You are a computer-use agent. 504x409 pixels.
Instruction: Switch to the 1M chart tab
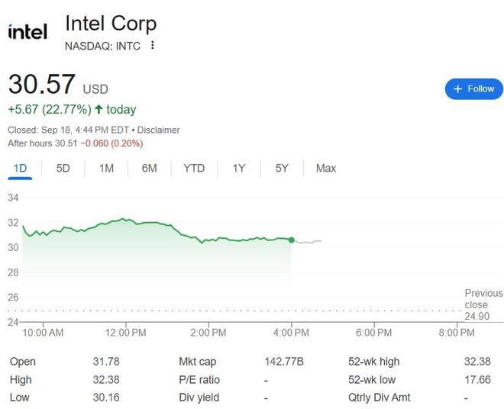coord(106,168)
